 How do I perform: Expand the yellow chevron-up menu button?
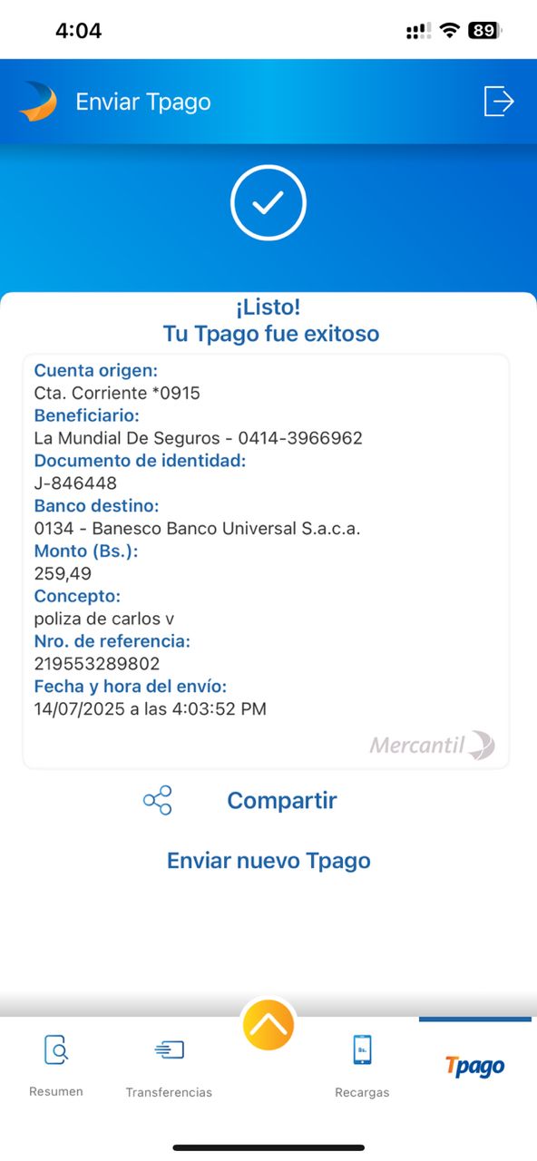(268, 1024)
